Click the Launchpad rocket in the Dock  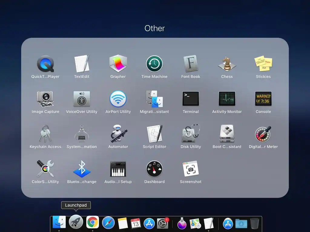[x=76, y=222]
